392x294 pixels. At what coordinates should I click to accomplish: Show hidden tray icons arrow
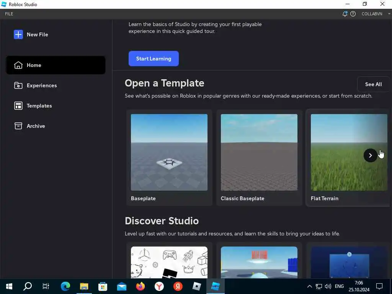[309, 286]
